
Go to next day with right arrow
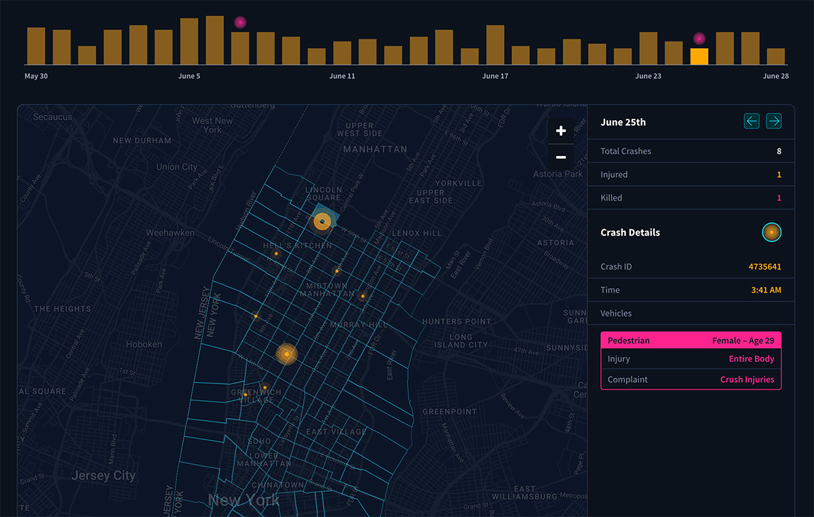pos(773,121)
